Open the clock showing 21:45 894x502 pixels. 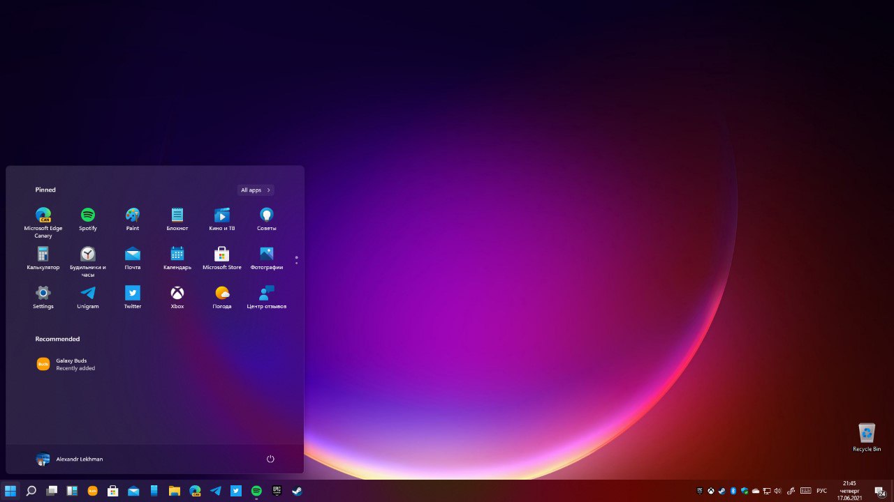pyautogui.click(x=849, y=491)
